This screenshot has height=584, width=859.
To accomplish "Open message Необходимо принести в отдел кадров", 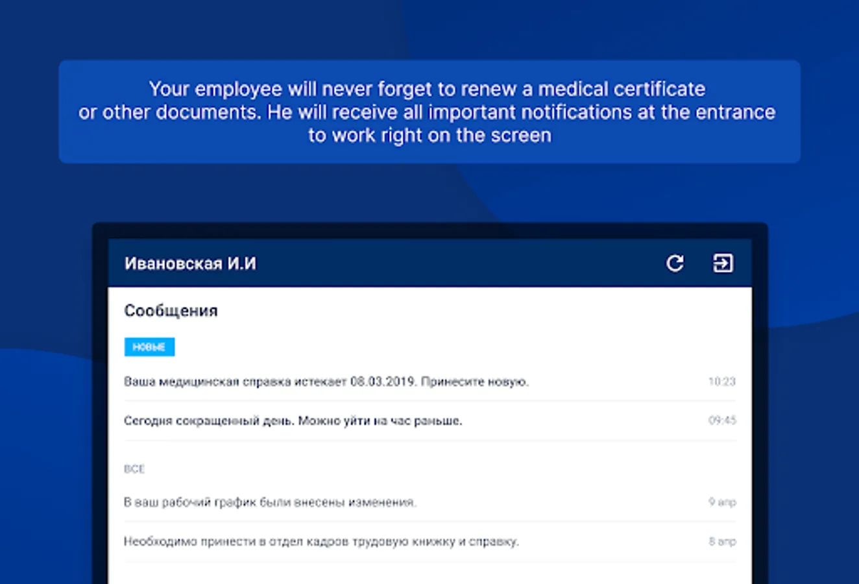I will coord(429,541).
